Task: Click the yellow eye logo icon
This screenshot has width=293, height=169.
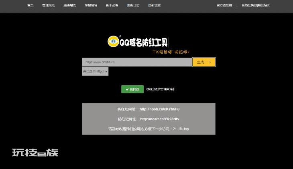Action: click(113, 41)
